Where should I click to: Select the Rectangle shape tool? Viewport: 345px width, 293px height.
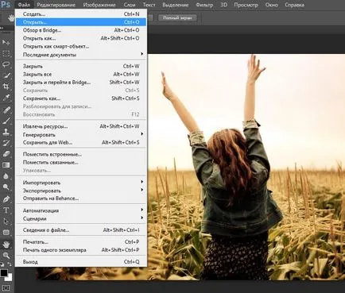point(6,233)
